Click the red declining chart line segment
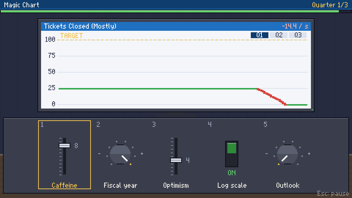Image resolution: width=352 pixels, height=198 pixels. click(272, 97)
